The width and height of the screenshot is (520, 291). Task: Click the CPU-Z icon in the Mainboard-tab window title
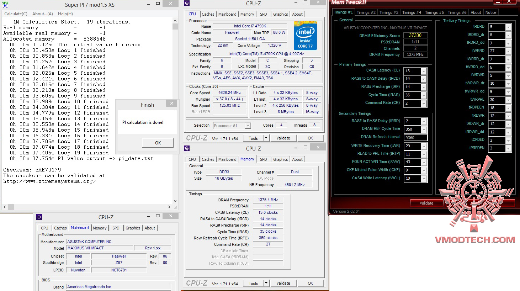coord(39,217)
